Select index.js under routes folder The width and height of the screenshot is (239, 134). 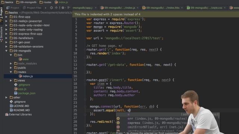(x=26, y=76)
